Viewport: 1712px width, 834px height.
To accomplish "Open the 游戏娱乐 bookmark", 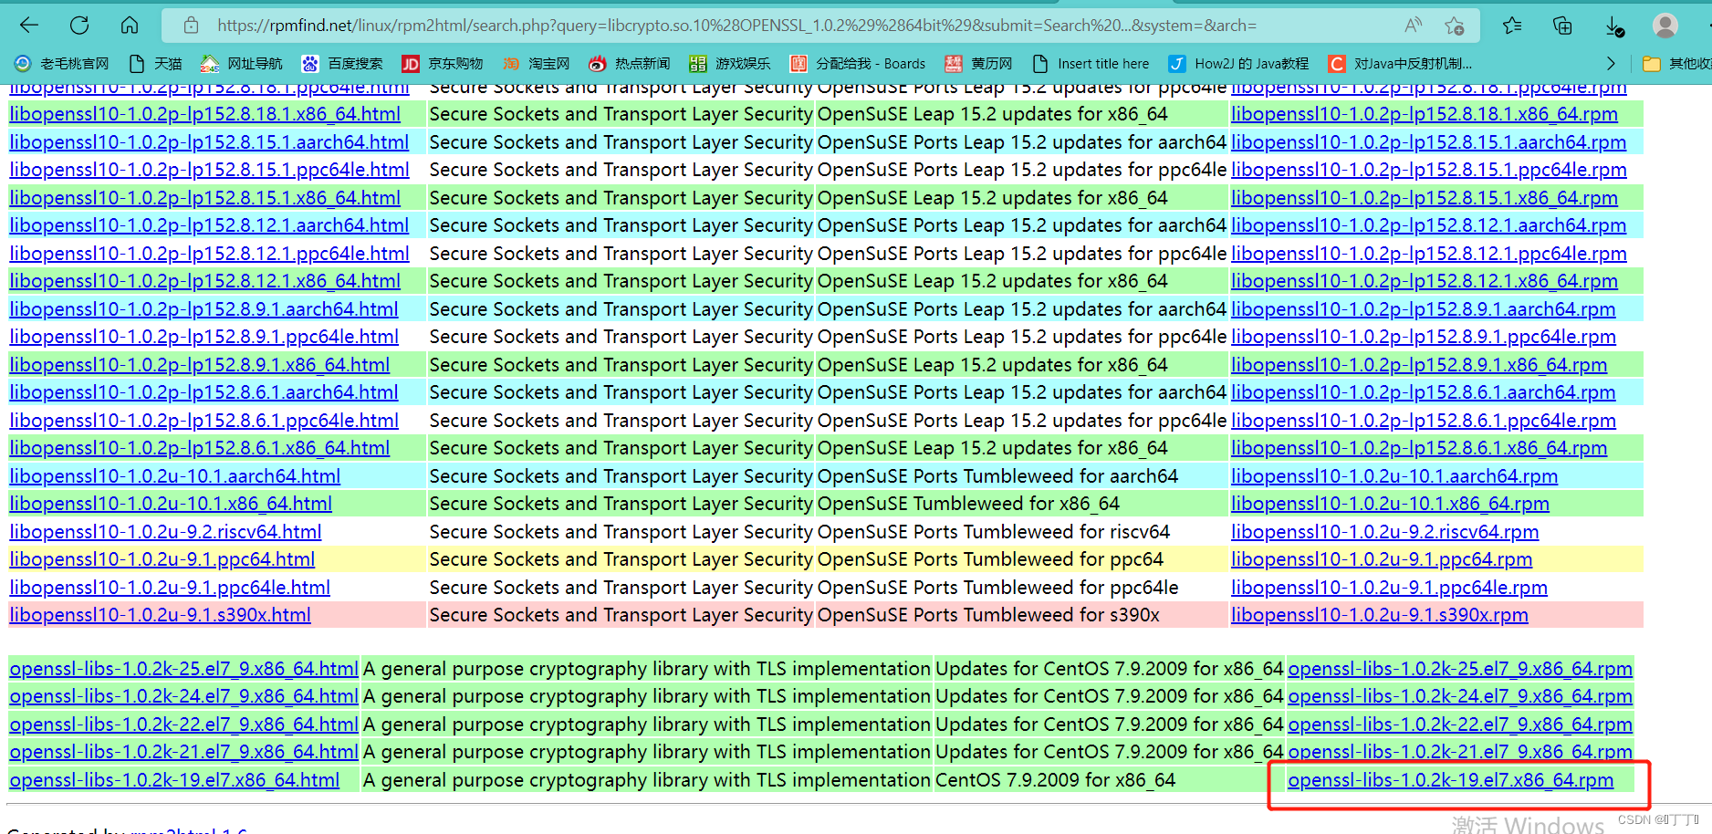I will (730, 63).
